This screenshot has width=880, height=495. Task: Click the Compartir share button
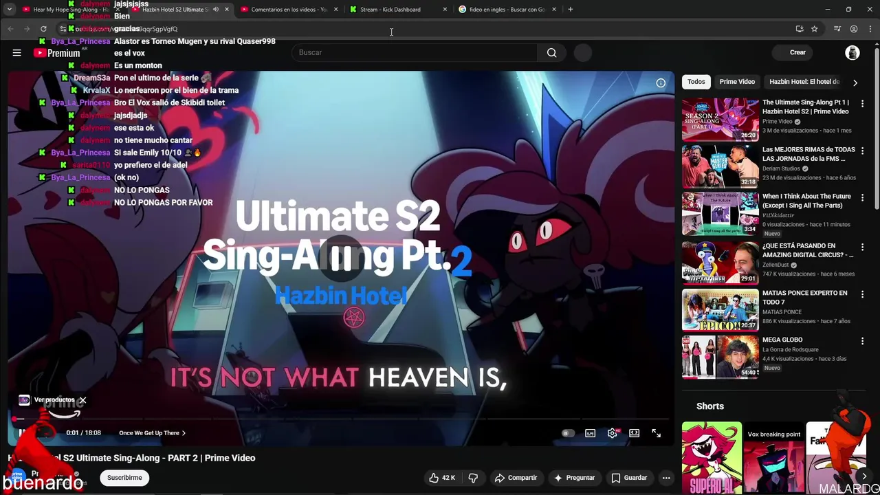tap(516, 478)
